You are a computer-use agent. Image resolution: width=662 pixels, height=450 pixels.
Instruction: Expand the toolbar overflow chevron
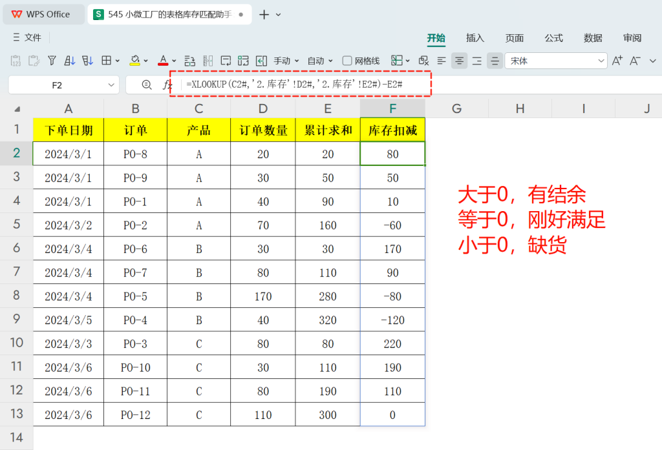click(x=653, y=61)
